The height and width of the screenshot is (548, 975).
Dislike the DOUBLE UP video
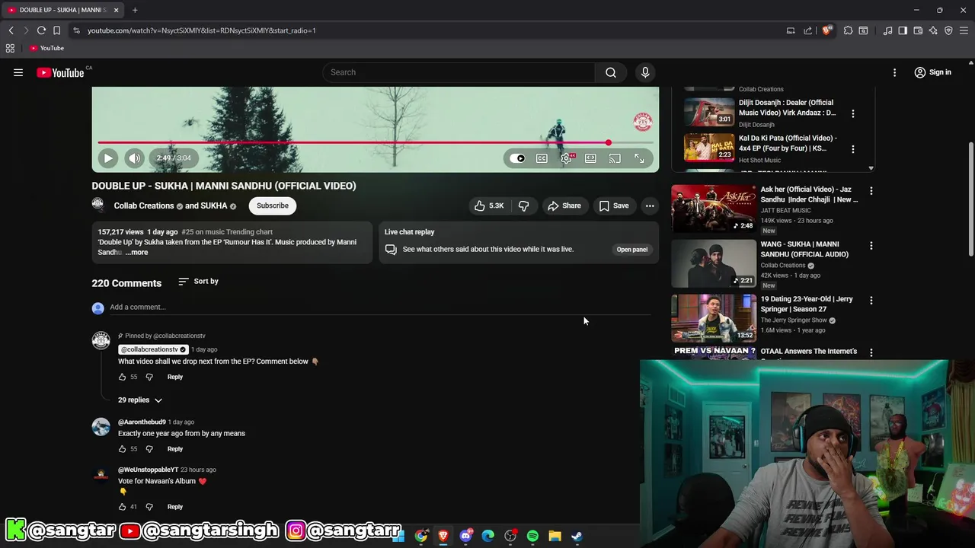(x=523, y=205)
